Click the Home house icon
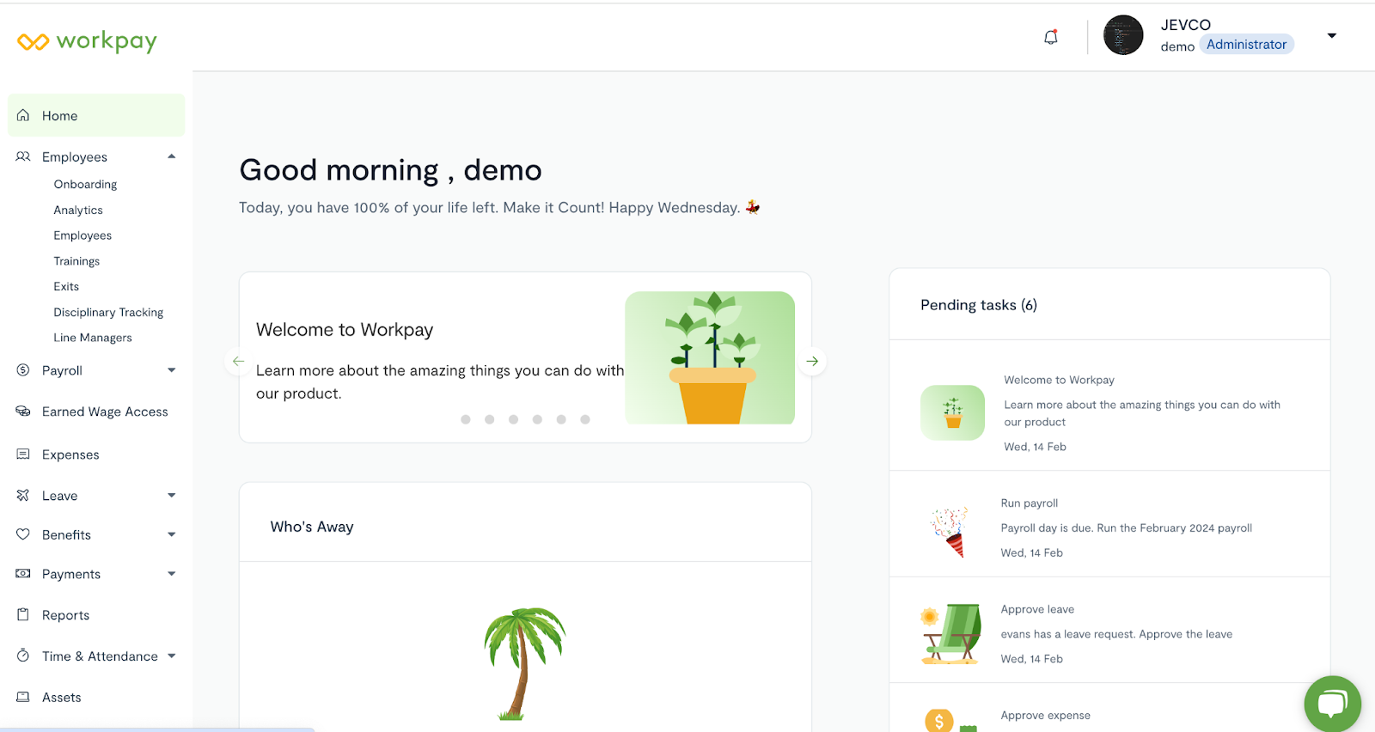The width and height of the screenshot is (1375, 732). pos(23,115)
